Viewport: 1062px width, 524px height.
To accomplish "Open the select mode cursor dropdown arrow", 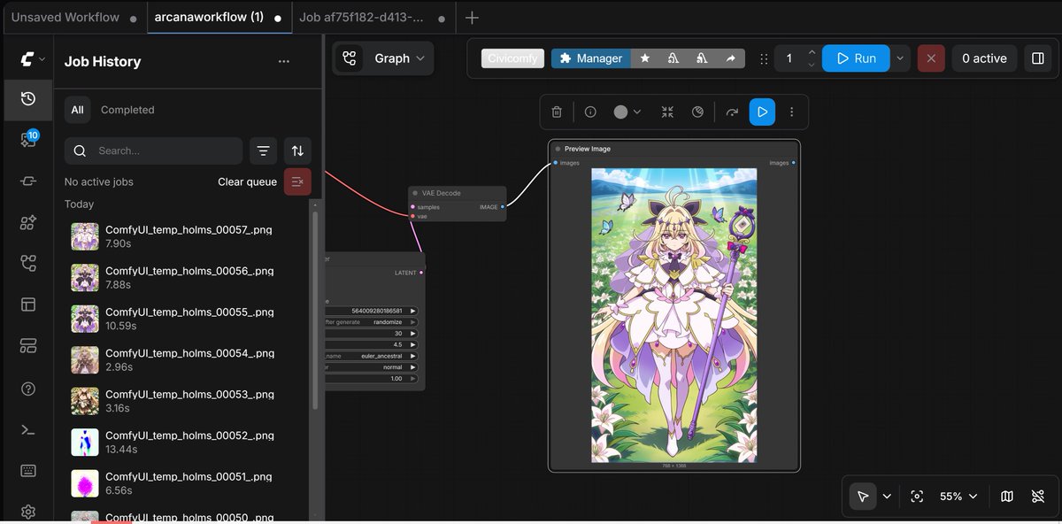I will [x=887, y=497].
